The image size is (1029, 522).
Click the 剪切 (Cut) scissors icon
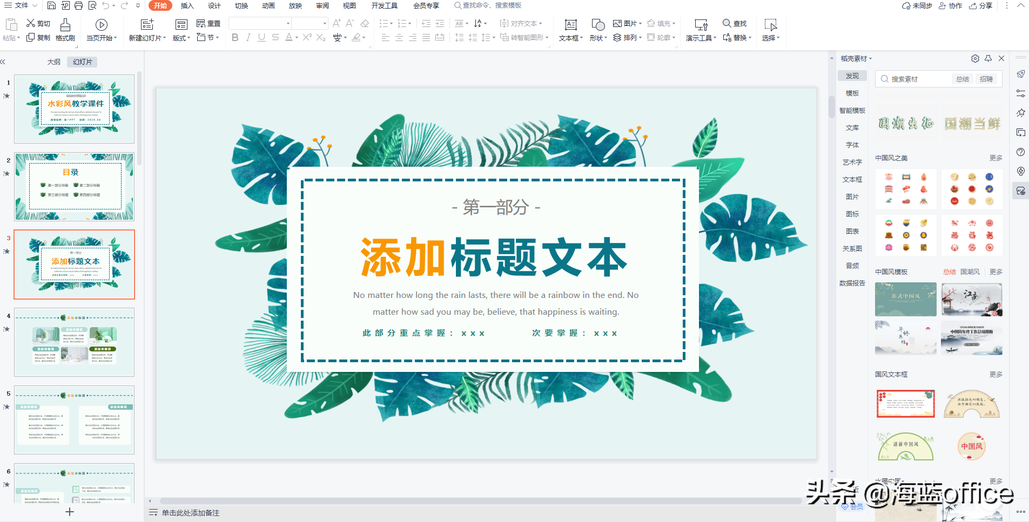pos(31,23)
